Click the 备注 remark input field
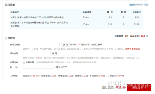Screen dimensions: 155x94 [39, 67]
